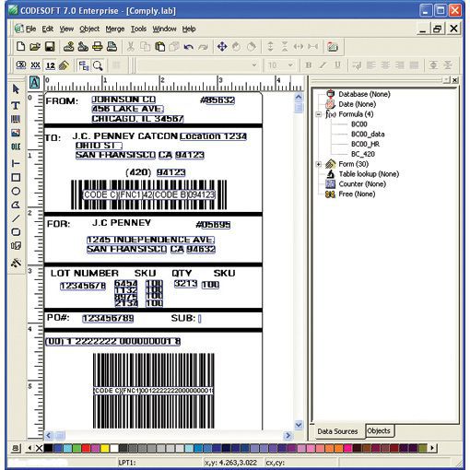The height and width of the screenshot is (470, 470).
Task: Toggle the Bold formatting button
Action: 309,65
